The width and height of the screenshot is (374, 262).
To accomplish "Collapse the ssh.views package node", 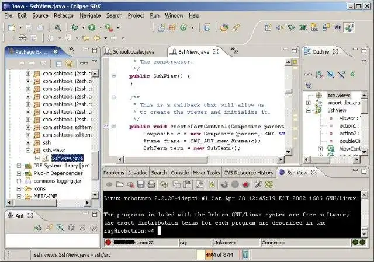I will (28, 150).
